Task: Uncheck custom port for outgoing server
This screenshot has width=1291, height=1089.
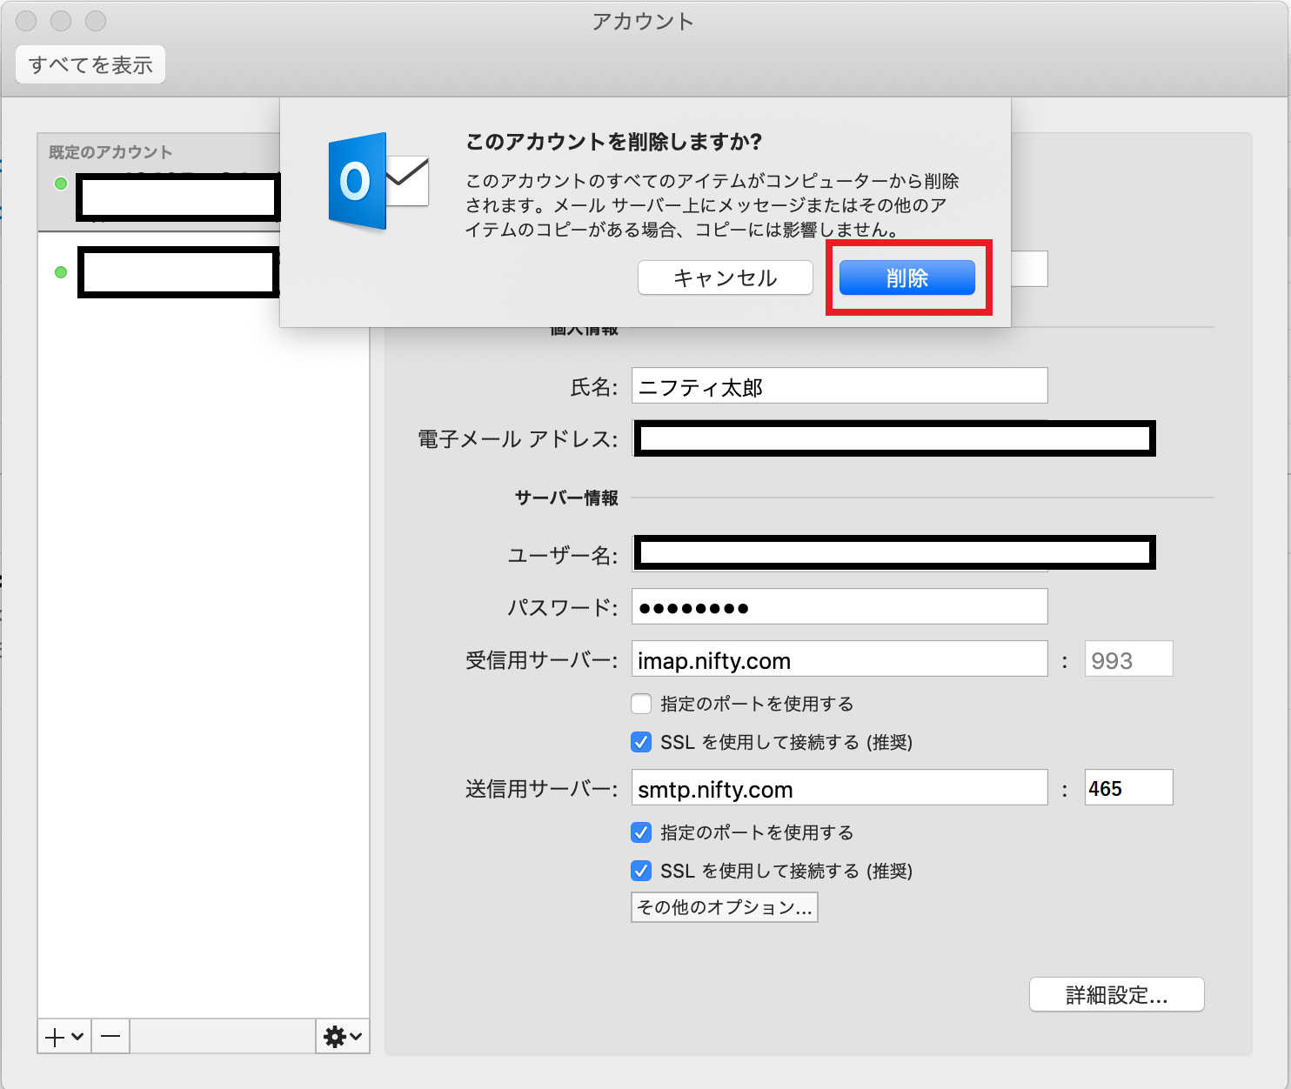Action: pos(641,832)
